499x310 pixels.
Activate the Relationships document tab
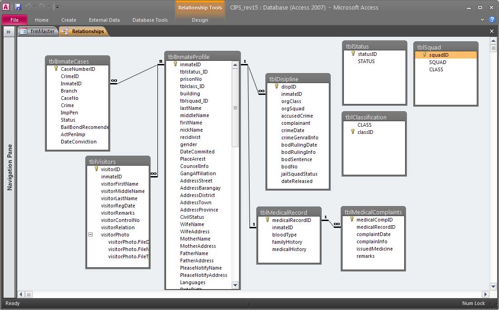(x=84, y=31)
